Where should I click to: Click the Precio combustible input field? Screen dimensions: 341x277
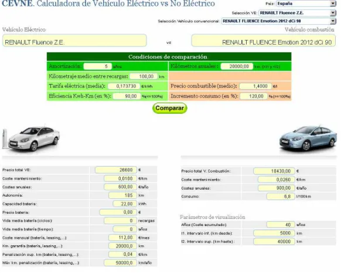tap(255, 86)
